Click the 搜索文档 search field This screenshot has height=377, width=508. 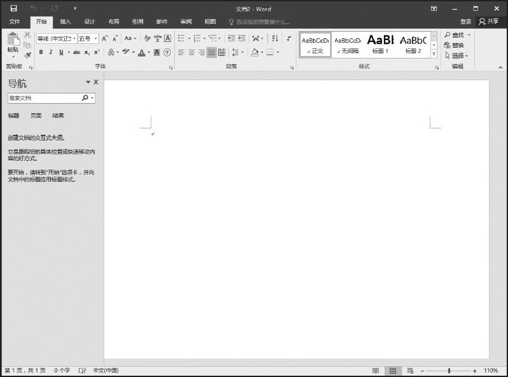[x=44, y=99]
